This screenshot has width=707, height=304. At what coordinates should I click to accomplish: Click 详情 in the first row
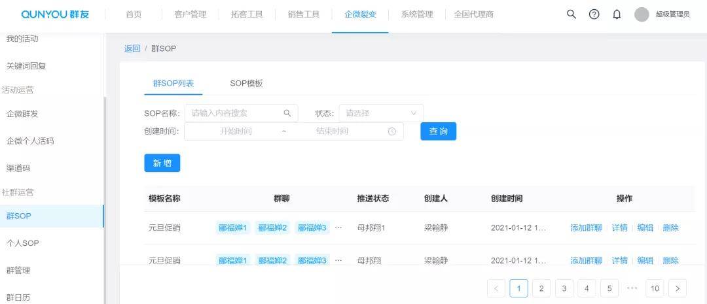[619, 228]
